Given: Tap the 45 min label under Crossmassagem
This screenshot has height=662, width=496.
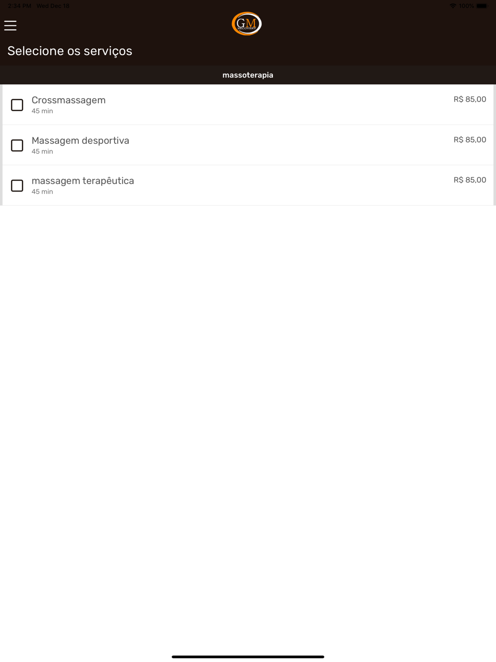Looking at the screenshot, I should point(42,111).
